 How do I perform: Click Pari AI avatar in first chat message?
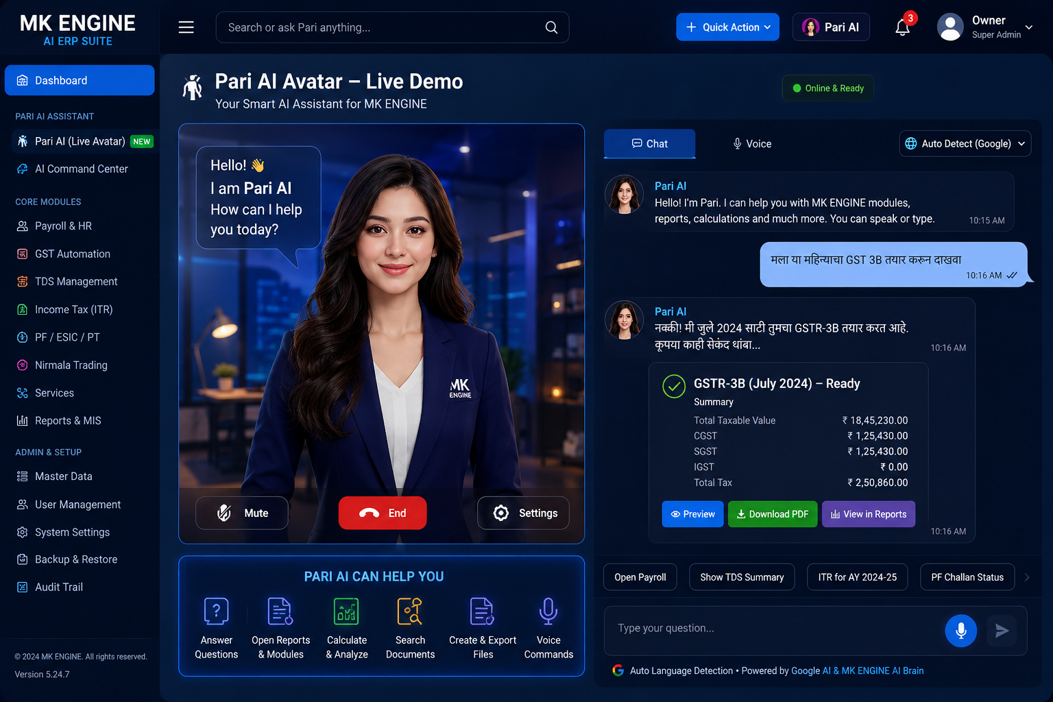pyautogui.click(x=625, y=195)
